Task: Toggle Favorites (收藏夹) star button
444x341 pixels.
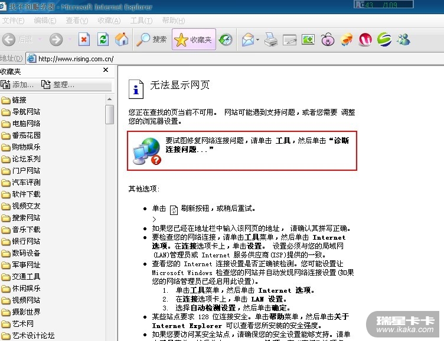Action: (x=194, y=39)
